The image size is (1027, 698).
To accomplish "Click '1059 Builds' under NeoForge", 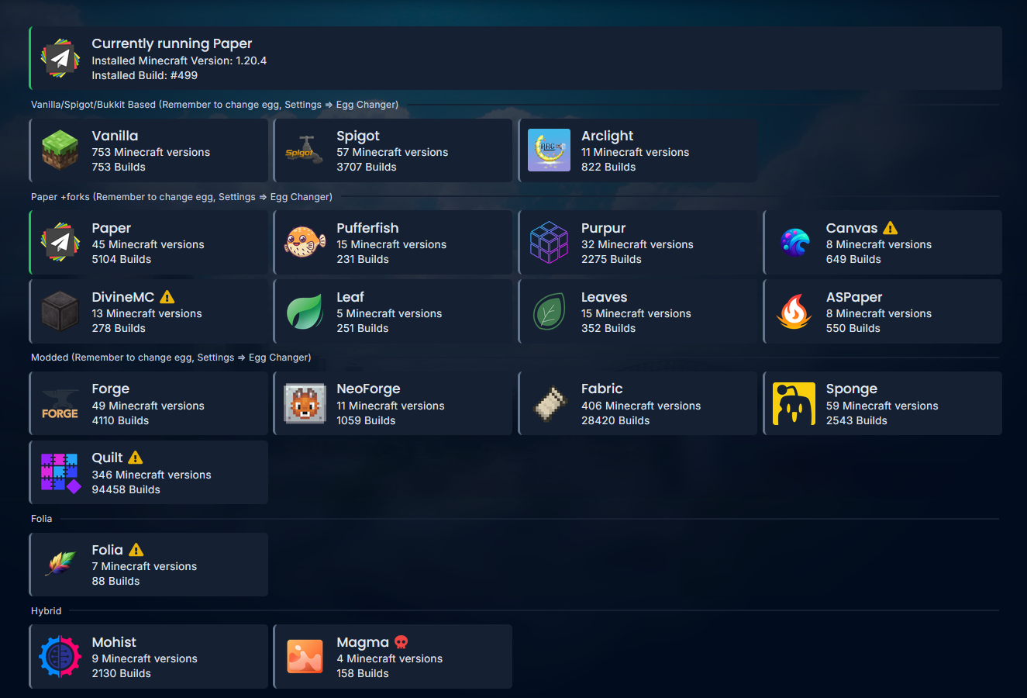I will point(366,420).
